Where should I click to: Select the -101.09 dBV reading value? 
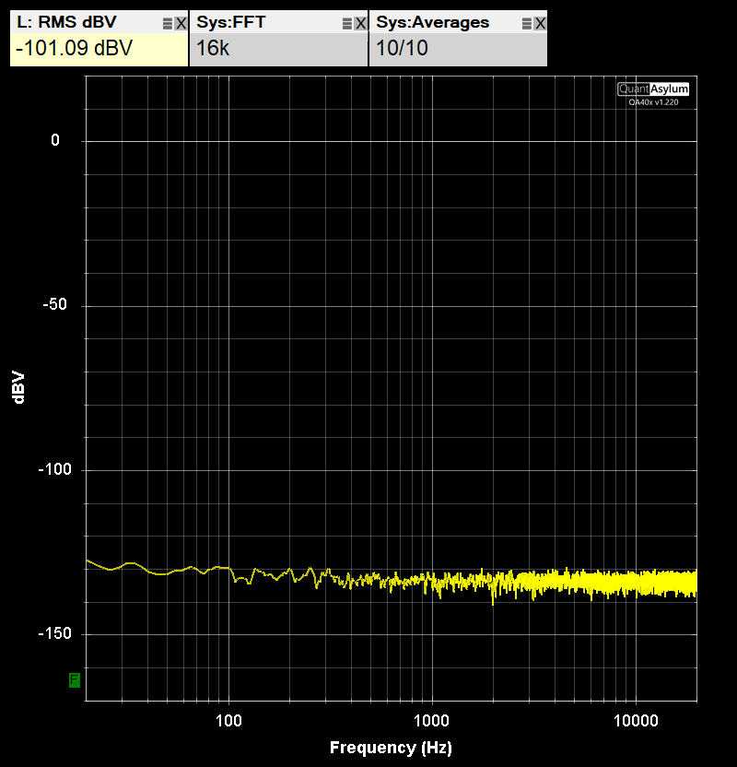point(75,49)
